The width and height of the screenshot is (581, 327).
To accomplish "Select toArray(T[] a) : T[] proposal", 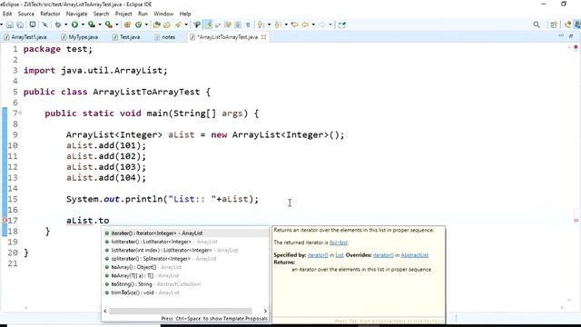I will (185, 275).
